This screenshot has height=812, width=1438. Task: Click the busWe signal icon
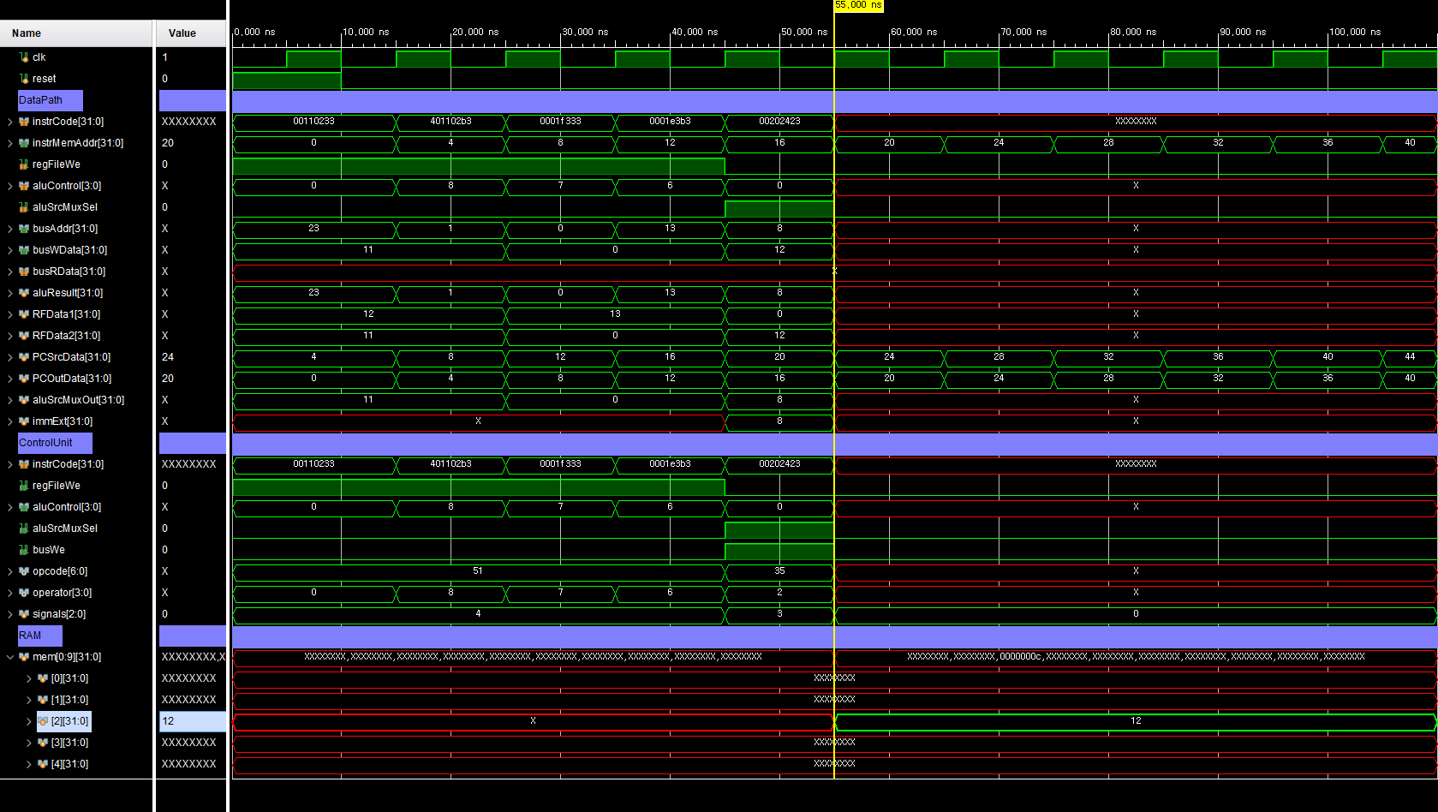pyautogui.click(x=24, y=550)
